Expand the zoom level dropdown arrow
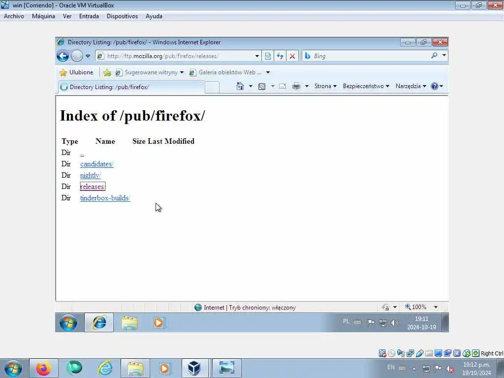The height and width of the screenshot is (378, 504). point(436,307)
